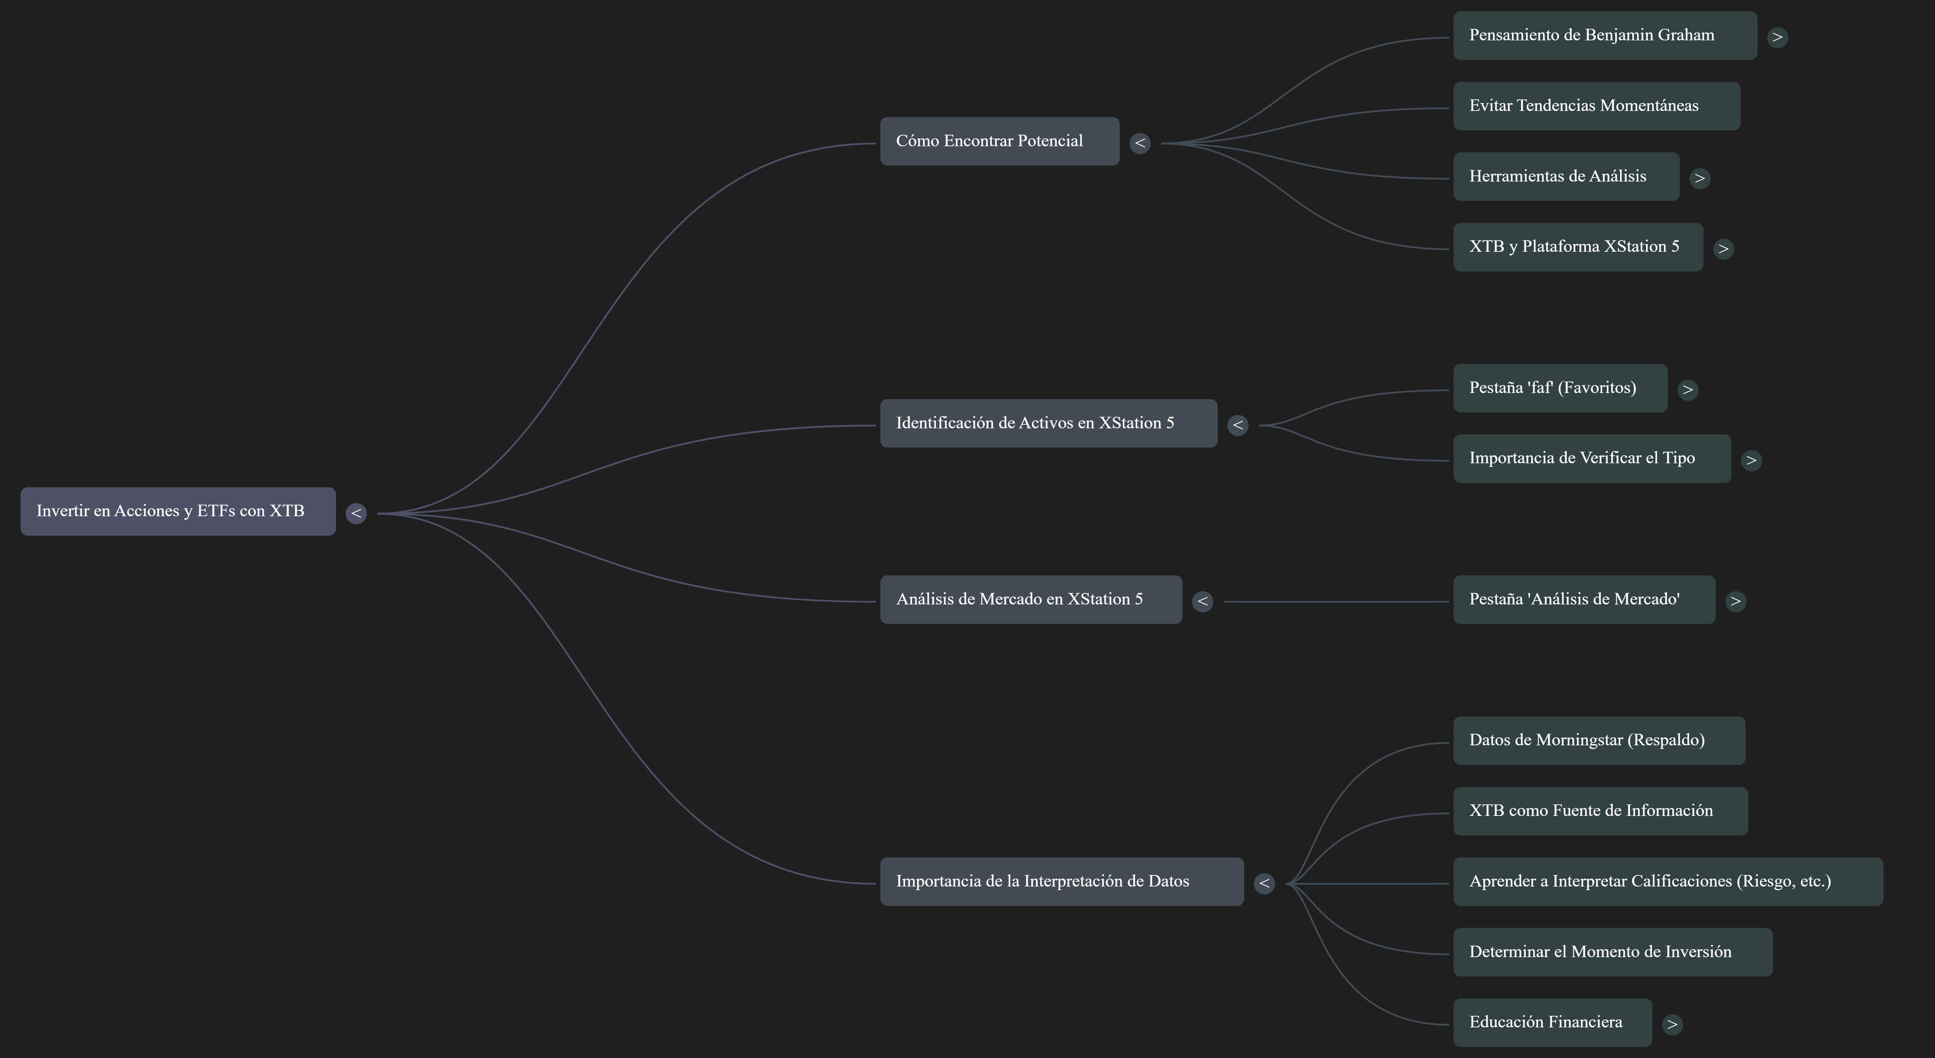Collapse 'Identificación de Activos en XStation 5' branch
This screenshot has height=1058, width=1935.
click(1237, 425)
